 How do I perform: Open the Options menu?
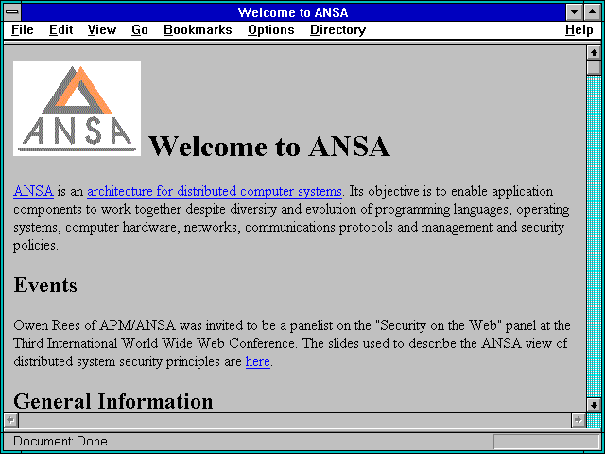click(271, 30)
